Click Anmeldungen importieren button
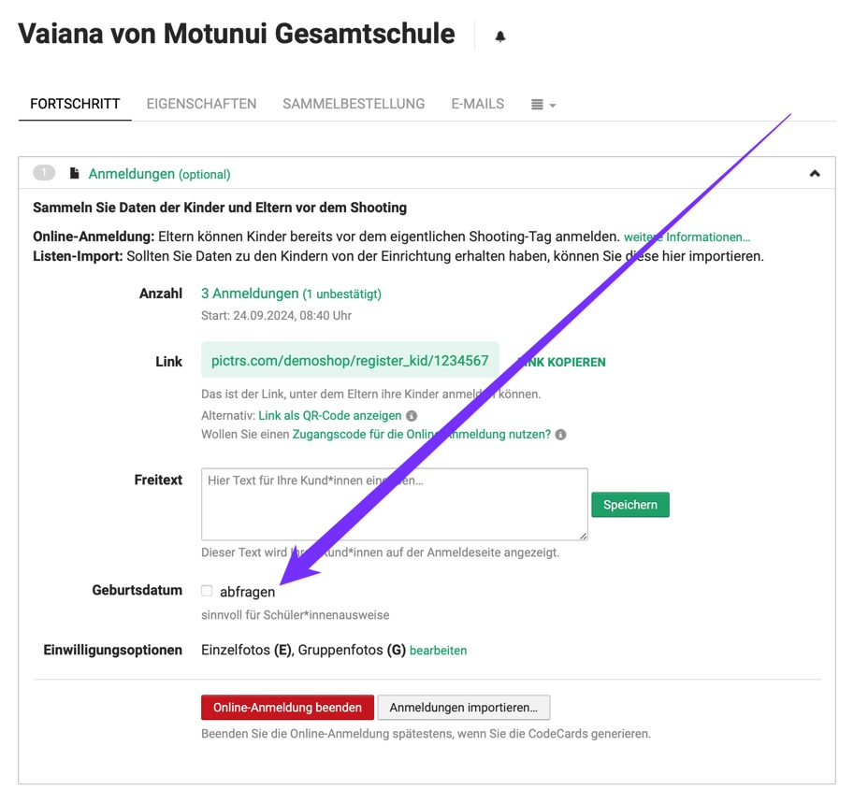868x789 pixels. tap(463, 708)
